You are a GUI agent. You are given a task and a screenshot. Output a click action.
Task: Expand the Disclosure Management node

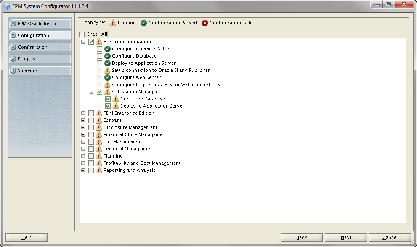click(x=83, y=127)
